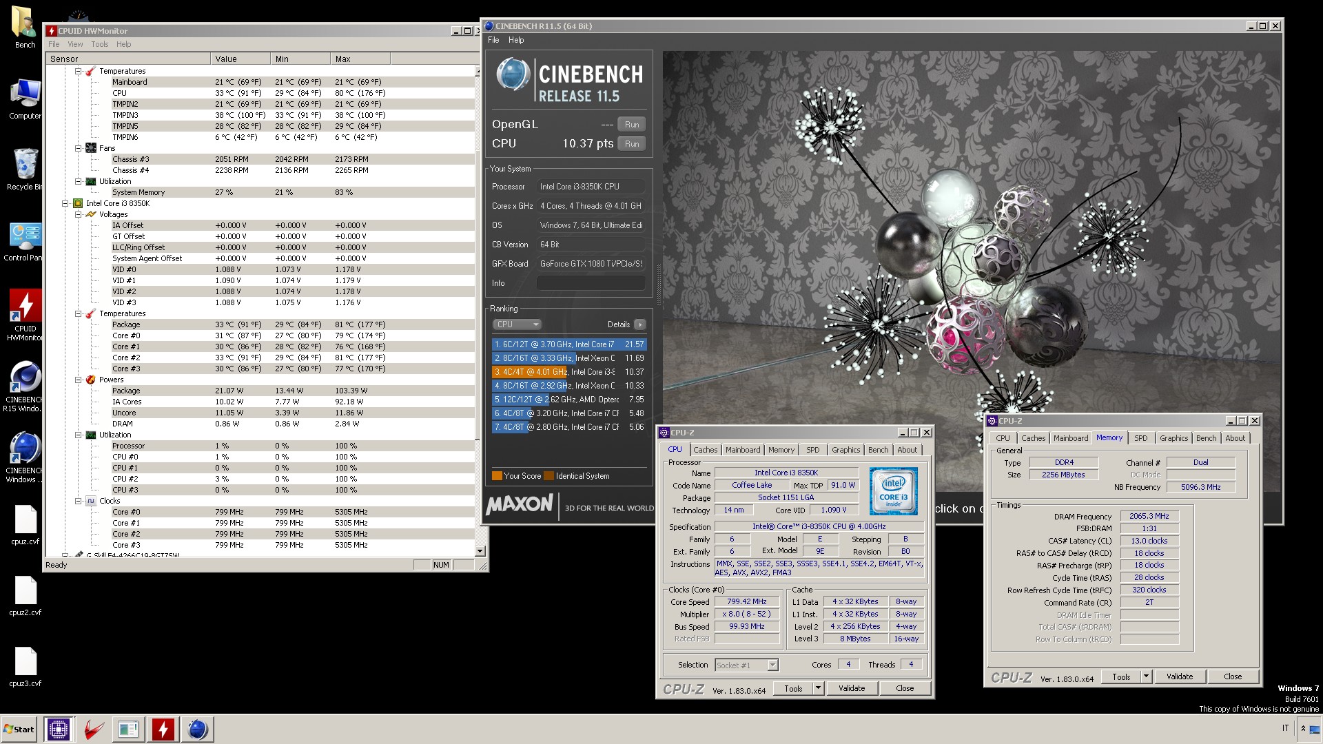Viewport: 1323px width, 744px height.
Task: Collapse the mainboard Temperatures node
Action: [x=78, y=71]
